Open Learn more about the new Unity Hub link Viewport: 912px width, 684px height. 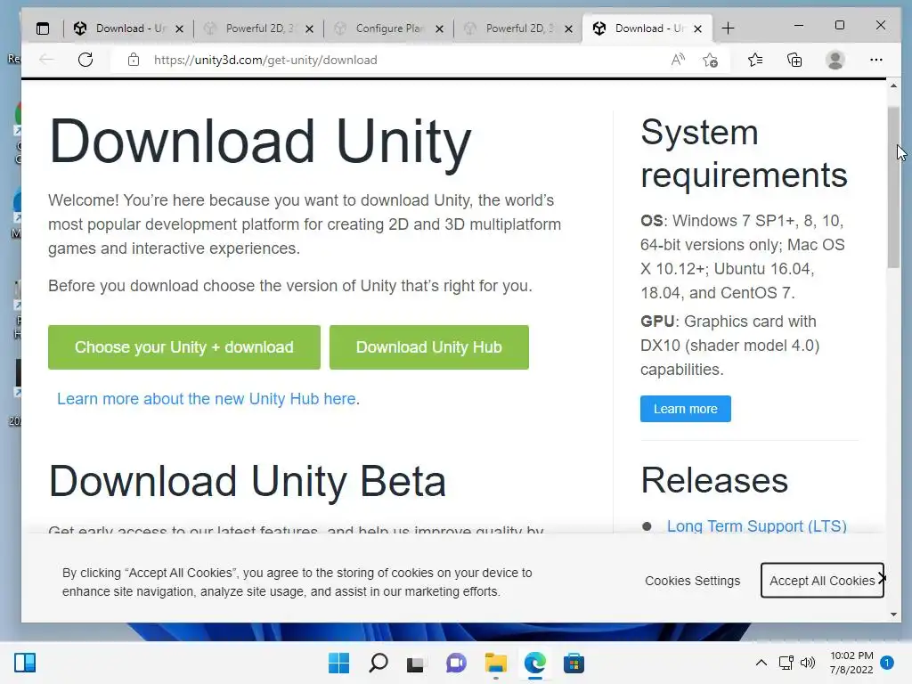207,399
